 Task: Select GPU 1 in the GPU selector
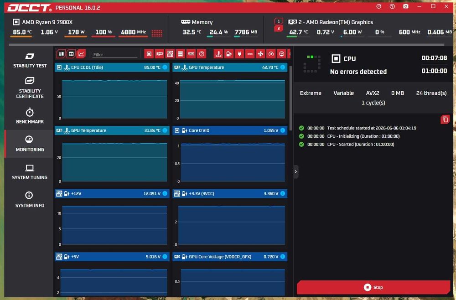tap(278, 21)
